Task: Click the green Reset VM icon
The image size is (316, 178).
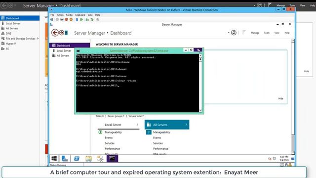Action: click(81, 20)
